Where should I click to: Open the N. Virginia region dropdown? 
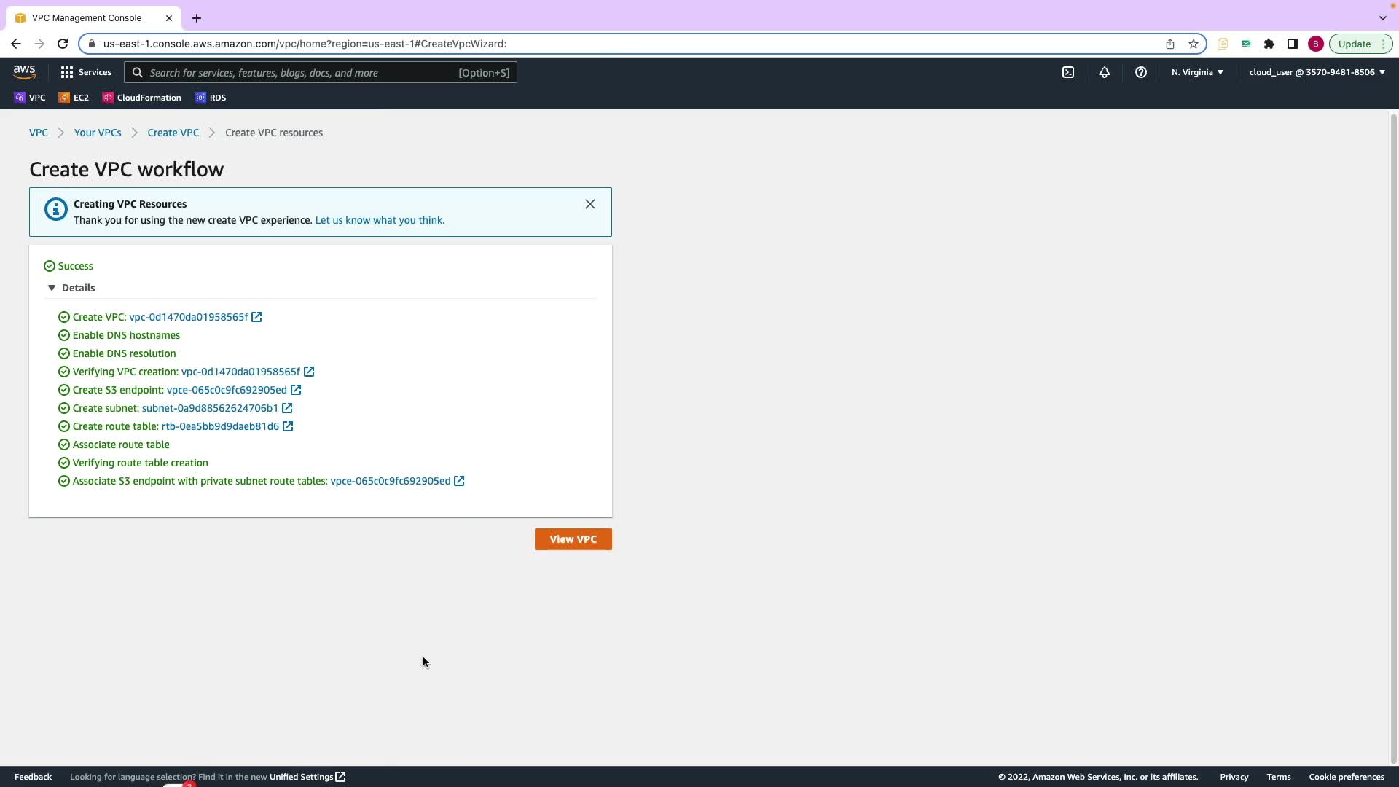tap(1197, 72)
